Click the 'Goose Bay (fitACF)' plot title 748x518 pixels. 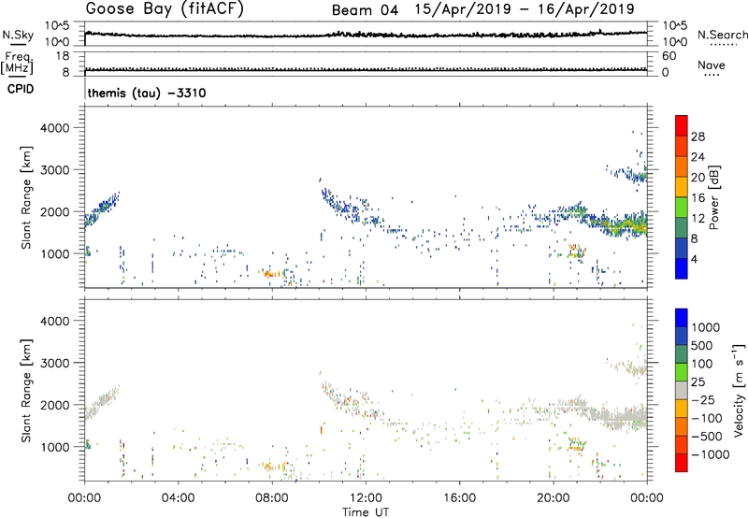click(x=165, y=9)
